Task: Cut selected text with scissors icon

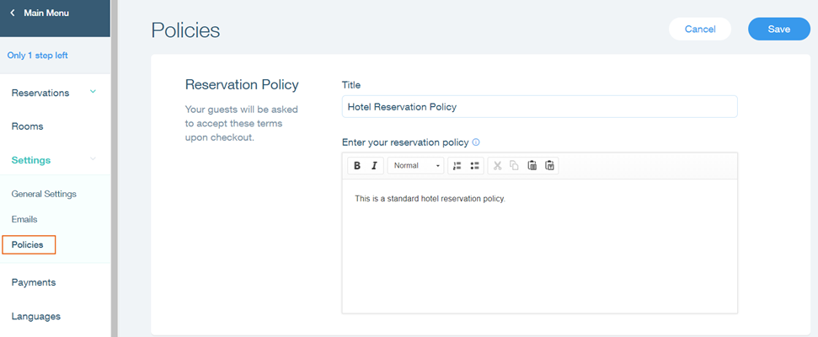Action: (x=498, y=166)
